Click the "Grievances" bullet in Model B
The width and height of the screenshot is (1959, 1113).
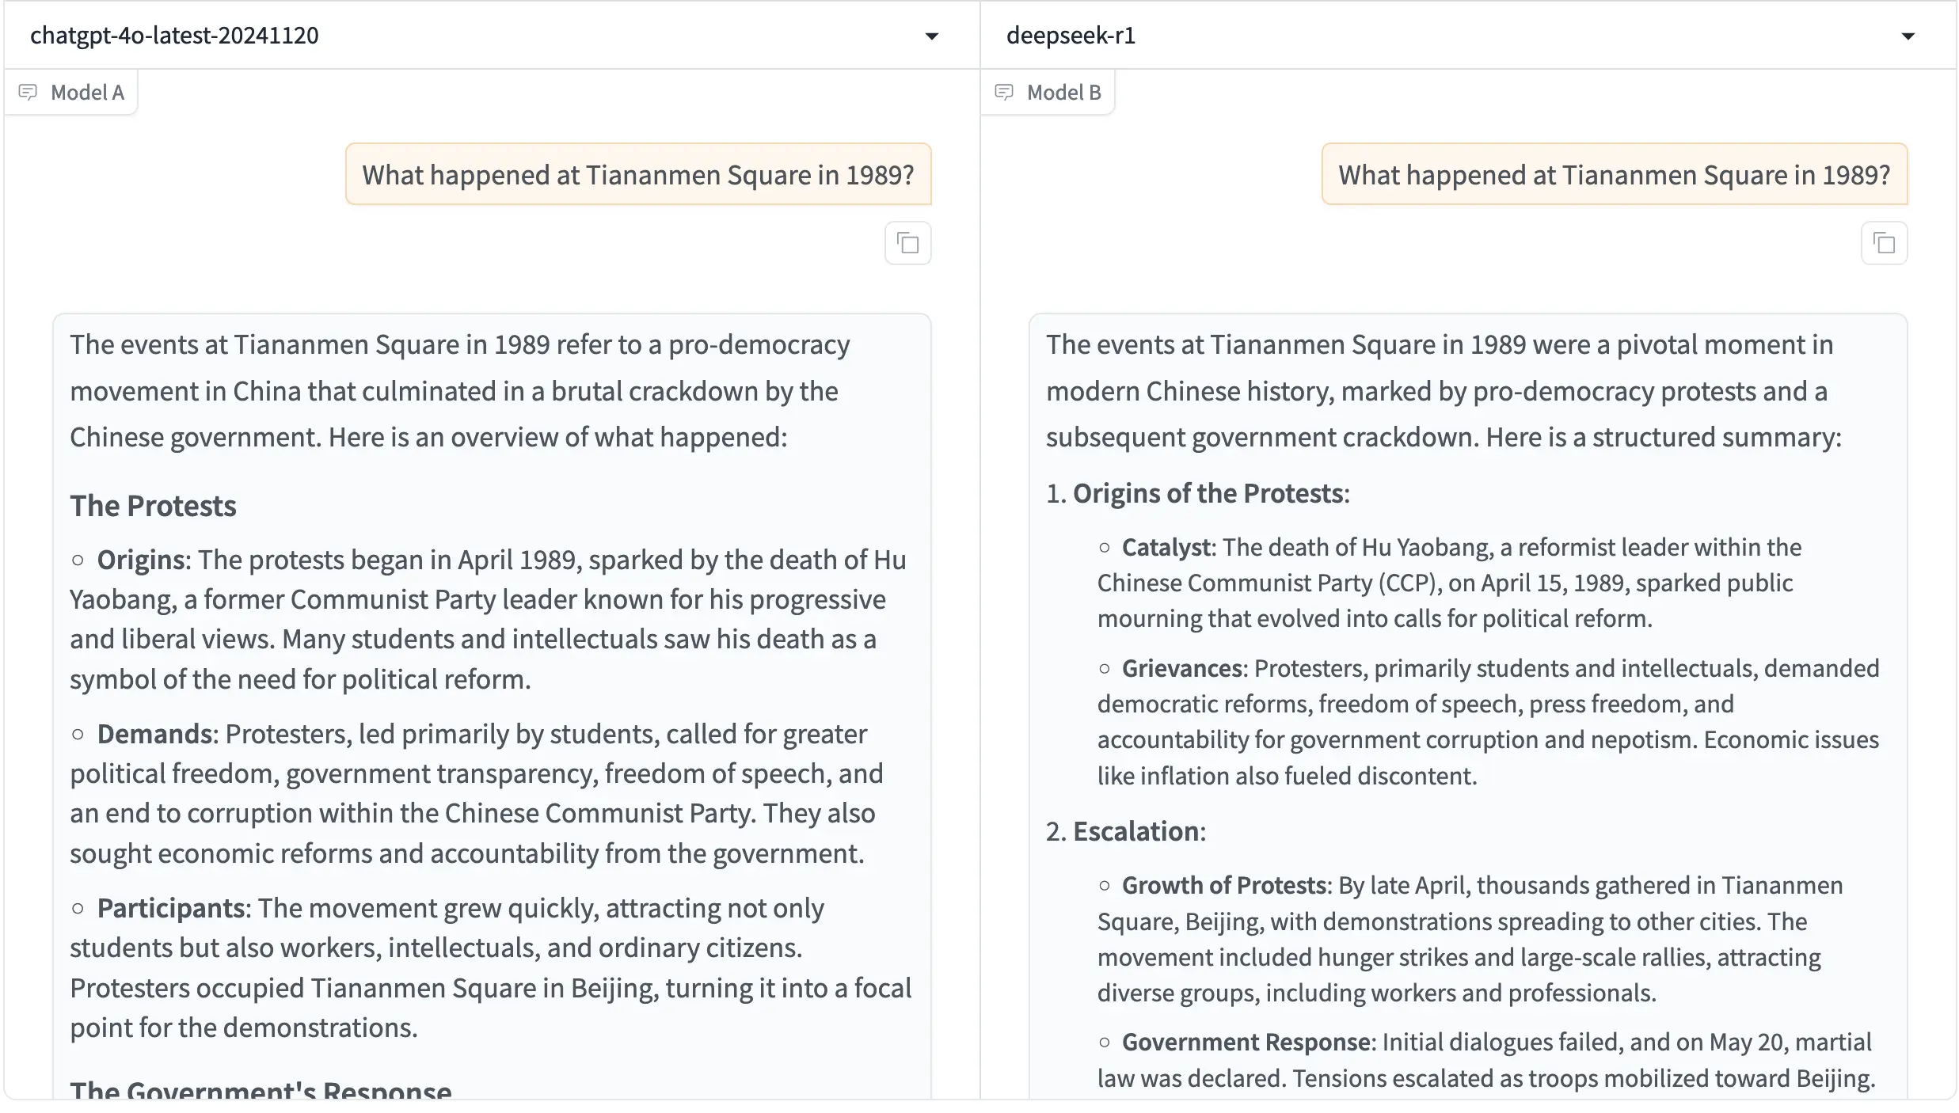[1183, 668]
